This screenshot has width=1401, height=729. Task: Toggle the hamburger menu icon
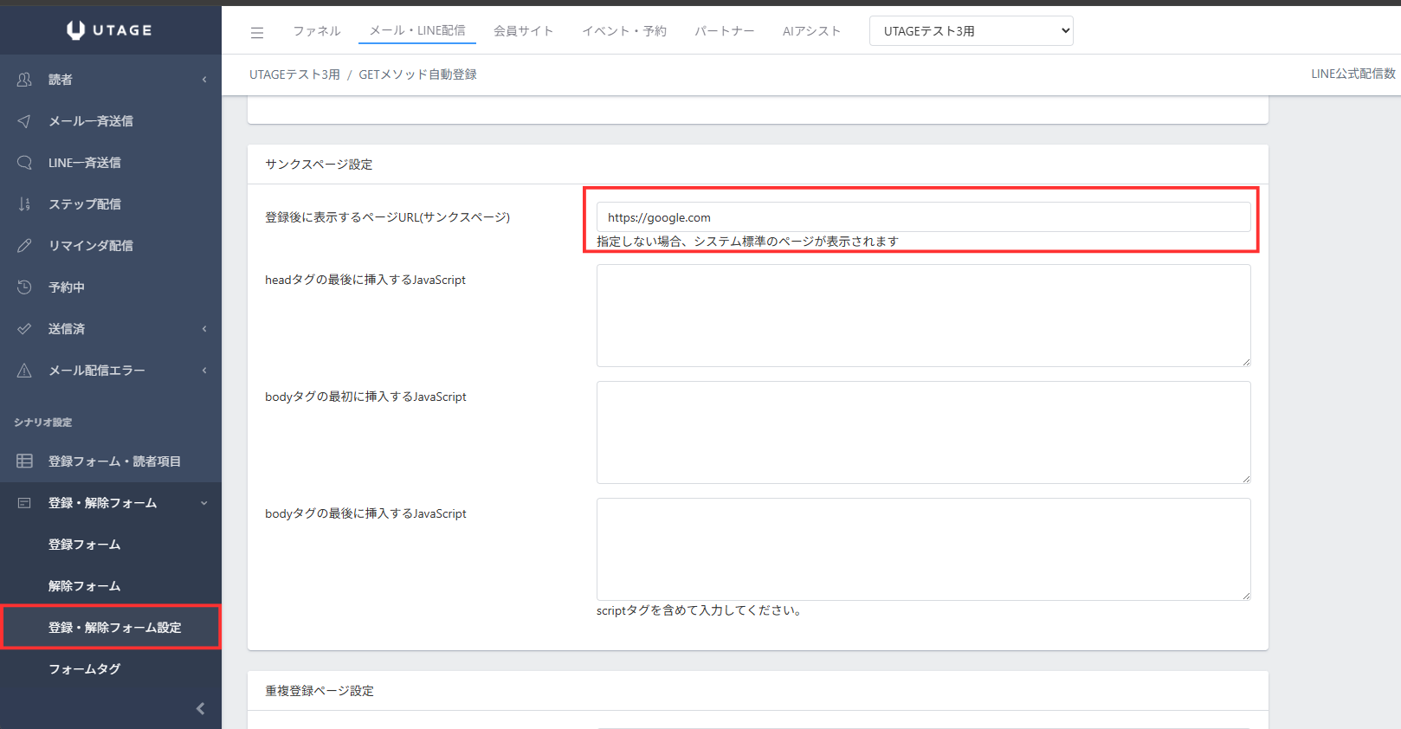tap(257, 33)
